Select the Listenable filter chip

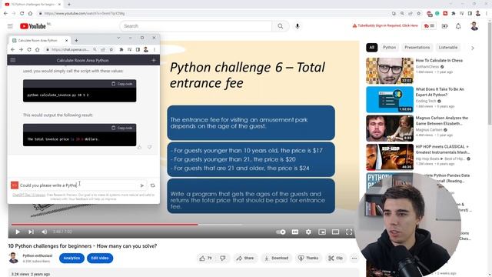point(447,48)
